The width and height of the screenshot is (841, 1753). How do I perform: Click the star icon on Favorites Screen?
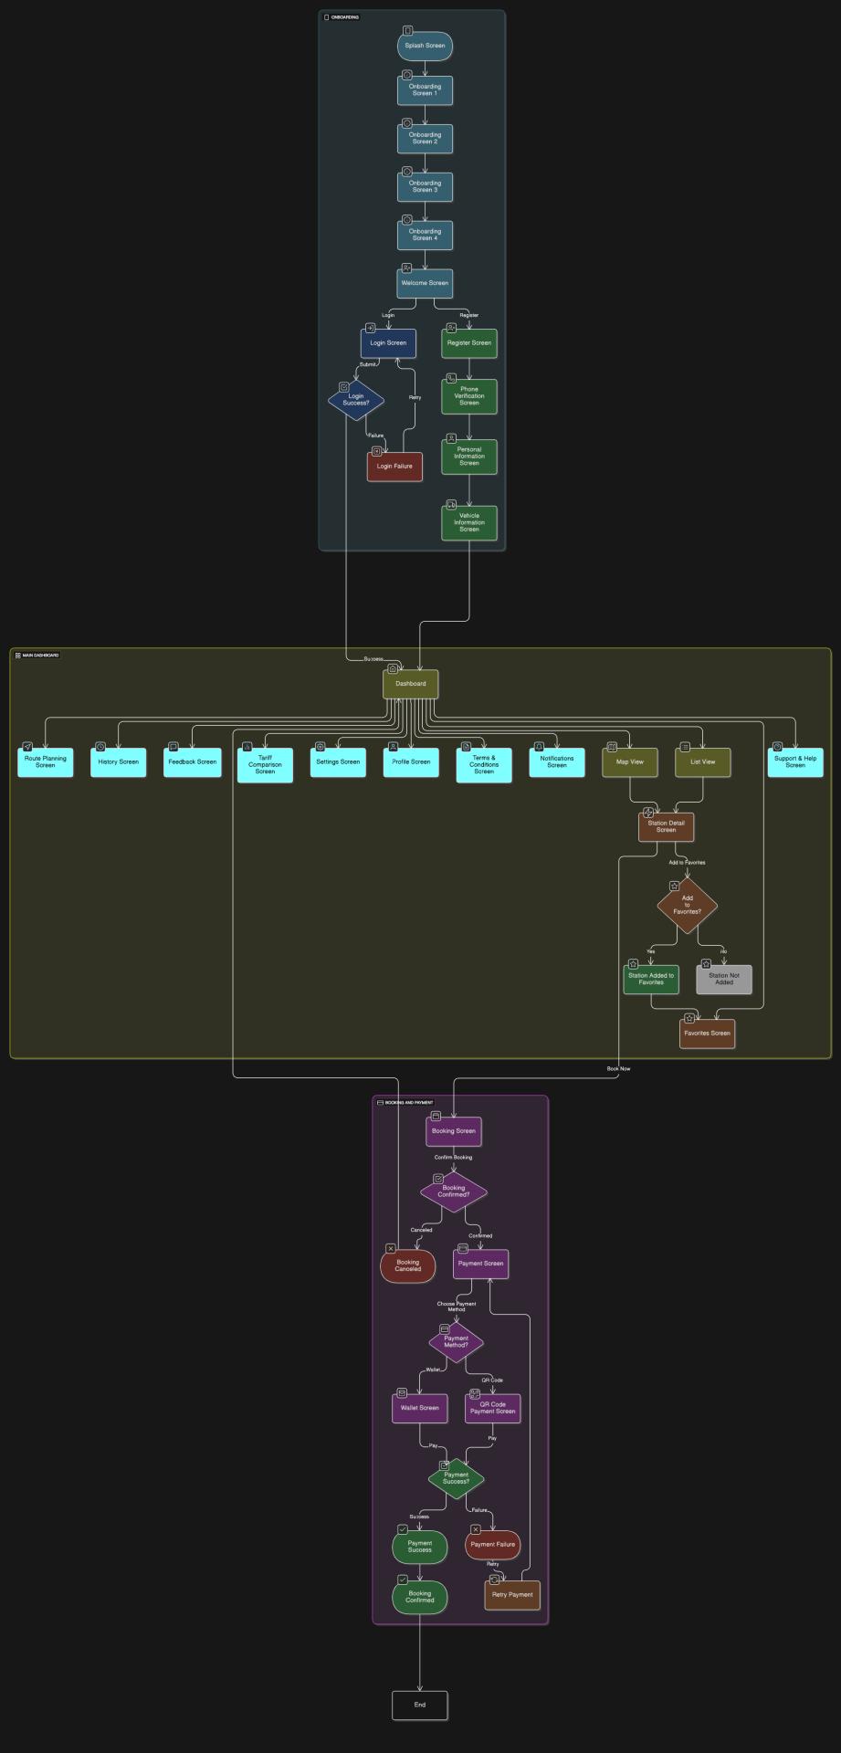pyautogui.click(x=689, y=1018)
